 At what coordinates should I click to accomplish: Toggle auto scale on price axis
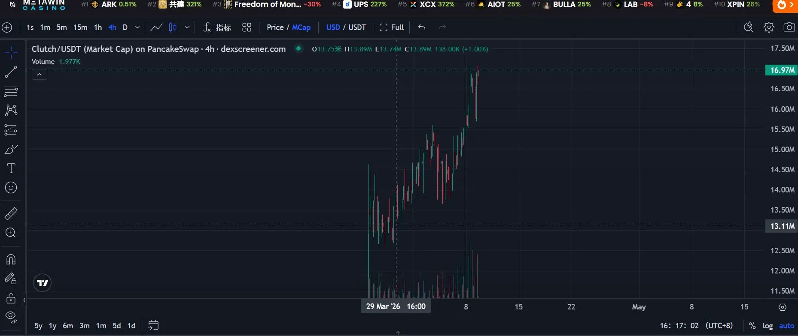[x=787, y=326]
